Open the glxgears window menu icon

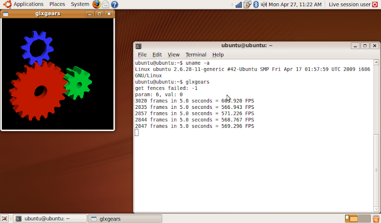(x=5, y=14)
